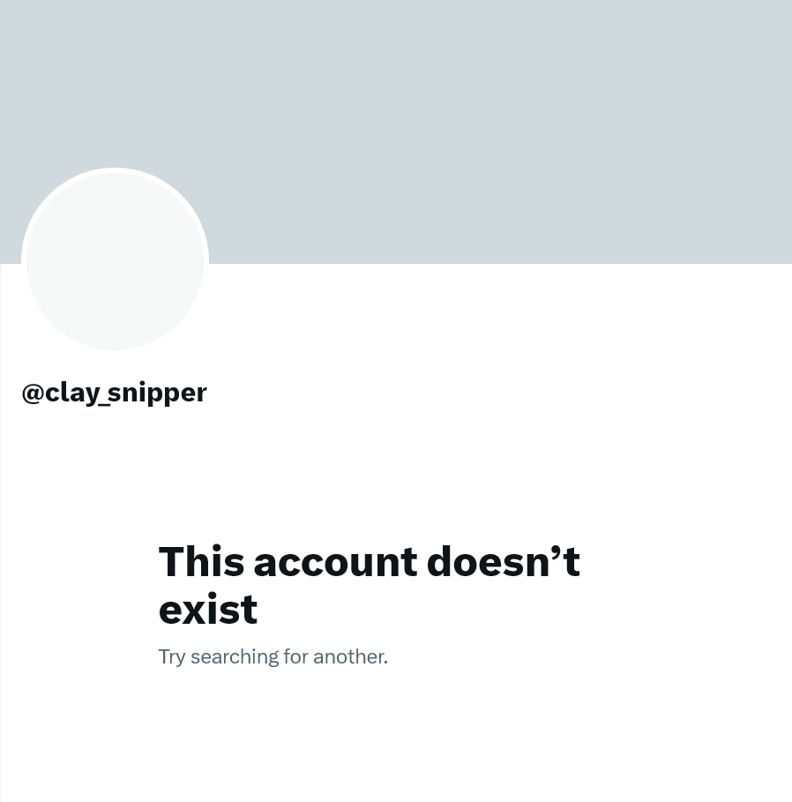Select the @clay_snipper handle text
The height and width of the screenshot is (802, 792).
coord(115,393)
